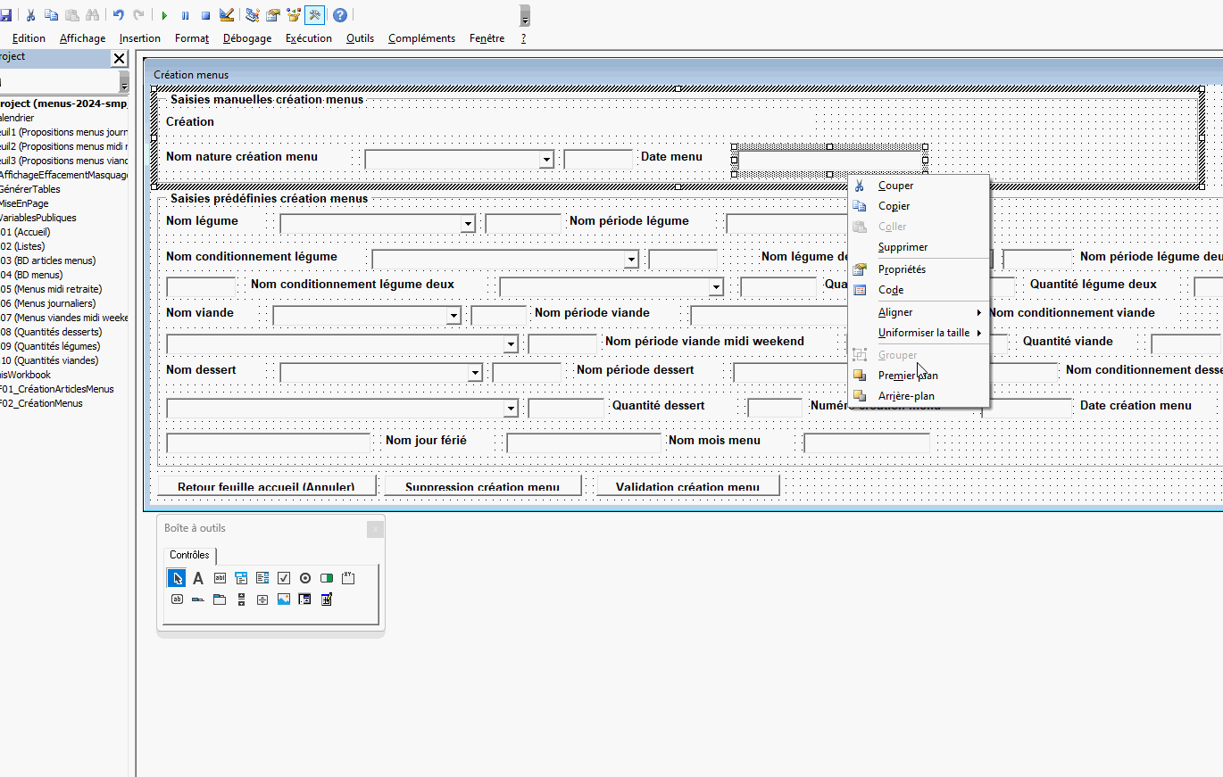The image size is (1223, 777).
Task: Select the CheckBox control tool
Action: 284,578
